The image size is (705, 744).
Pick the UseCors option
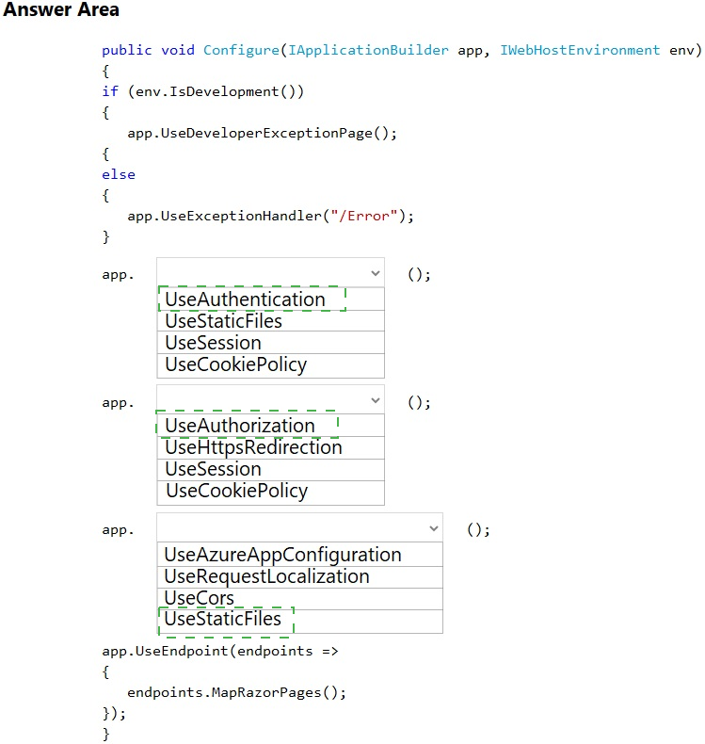click(x=199, y=598)
